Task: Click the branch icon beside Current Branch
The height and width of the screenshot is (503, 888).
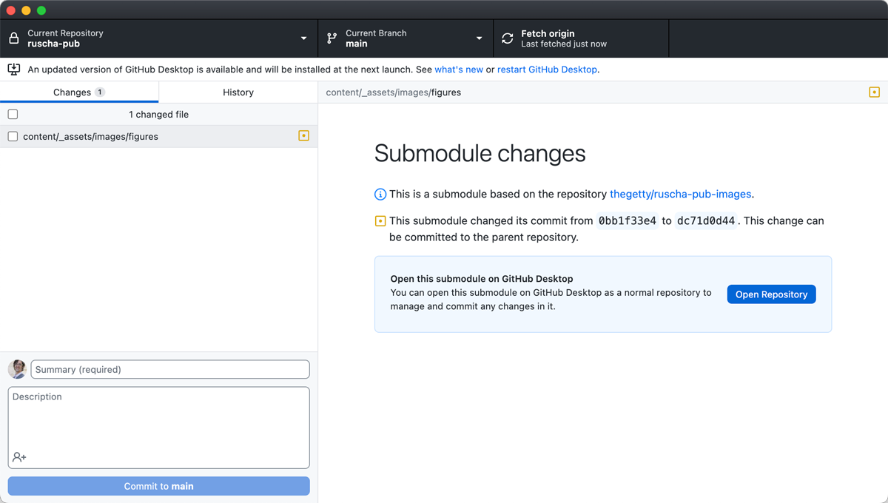Action: (x=332, y=38)
